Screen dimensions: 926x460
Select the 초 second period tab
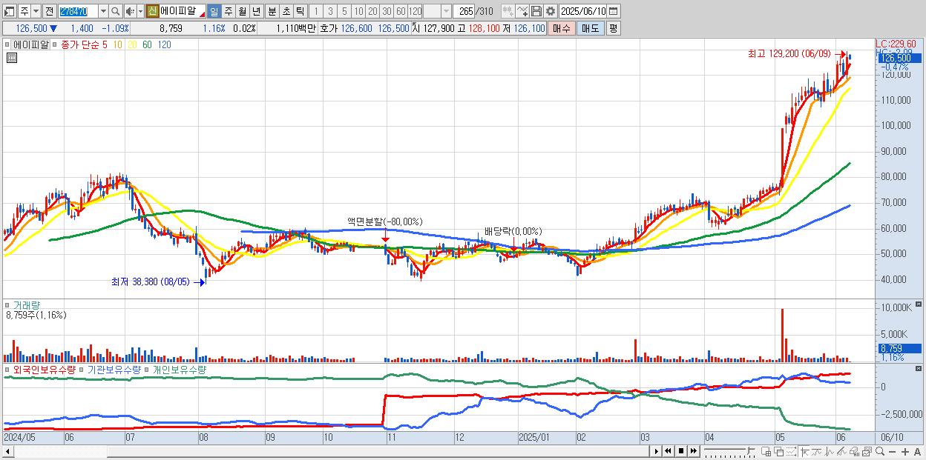tap(286, 11)
